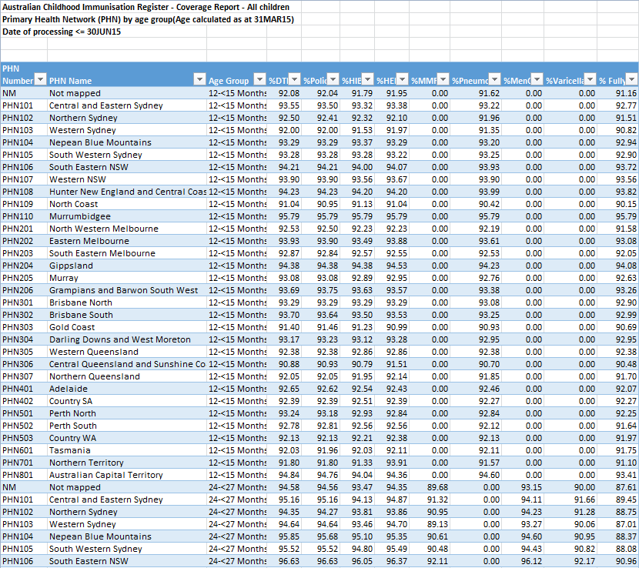Select the 'Hunter New England and Central Coast' cell
The height and width of the screenshot is (568, 639).
click(x=127, y=192)
